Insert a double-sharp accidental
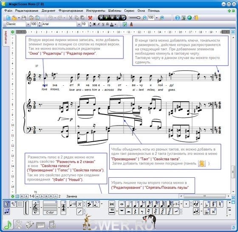The width and height of the screenshot is (238, 232). pyautogui.click(x=213, y=211)
